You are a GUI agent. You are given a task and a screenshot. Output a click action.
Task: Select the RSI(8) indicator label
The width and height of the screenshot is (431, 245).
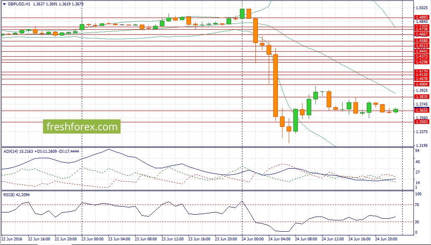(10, 194)
